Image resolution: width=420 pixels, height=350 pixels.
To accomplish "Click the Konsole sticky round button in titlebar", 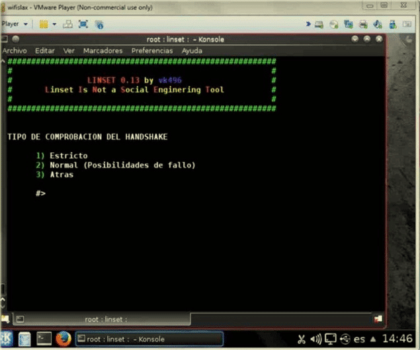I will (x=15, y=39).
